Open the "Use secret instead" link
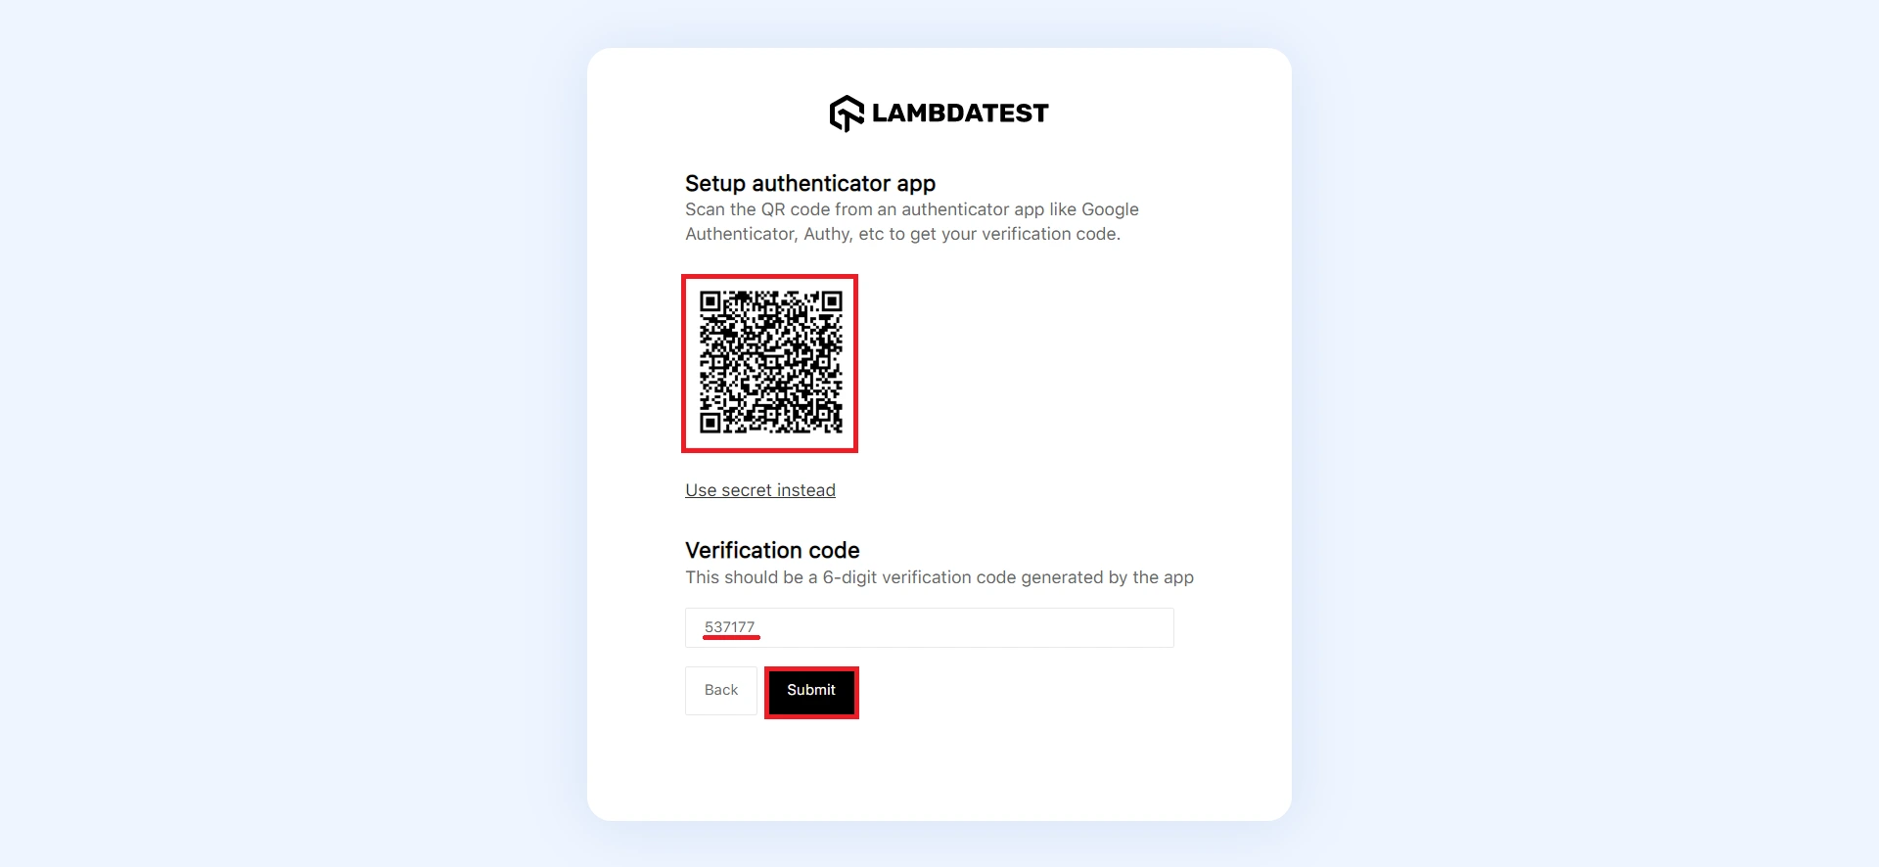The height and width of the screenshot is (867, 1879). (760, 490)
